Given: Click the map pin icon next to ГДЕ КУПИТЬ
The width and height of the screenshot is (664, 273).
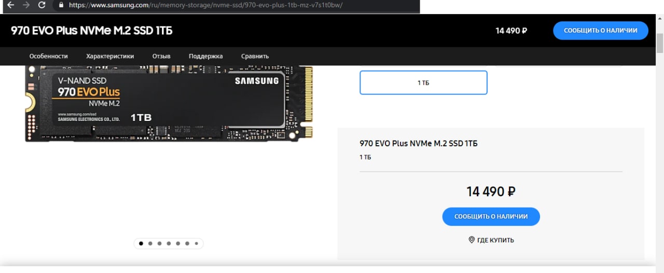Looking at the screenshot, I should click(472, 240).
